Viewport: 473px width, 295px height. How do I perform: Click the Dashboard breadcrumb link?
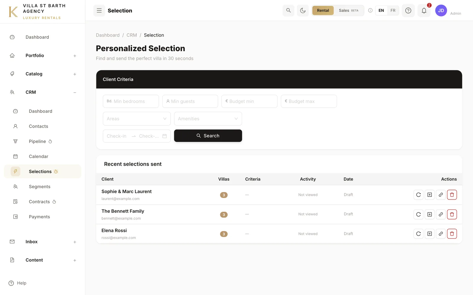coord(108,35)
